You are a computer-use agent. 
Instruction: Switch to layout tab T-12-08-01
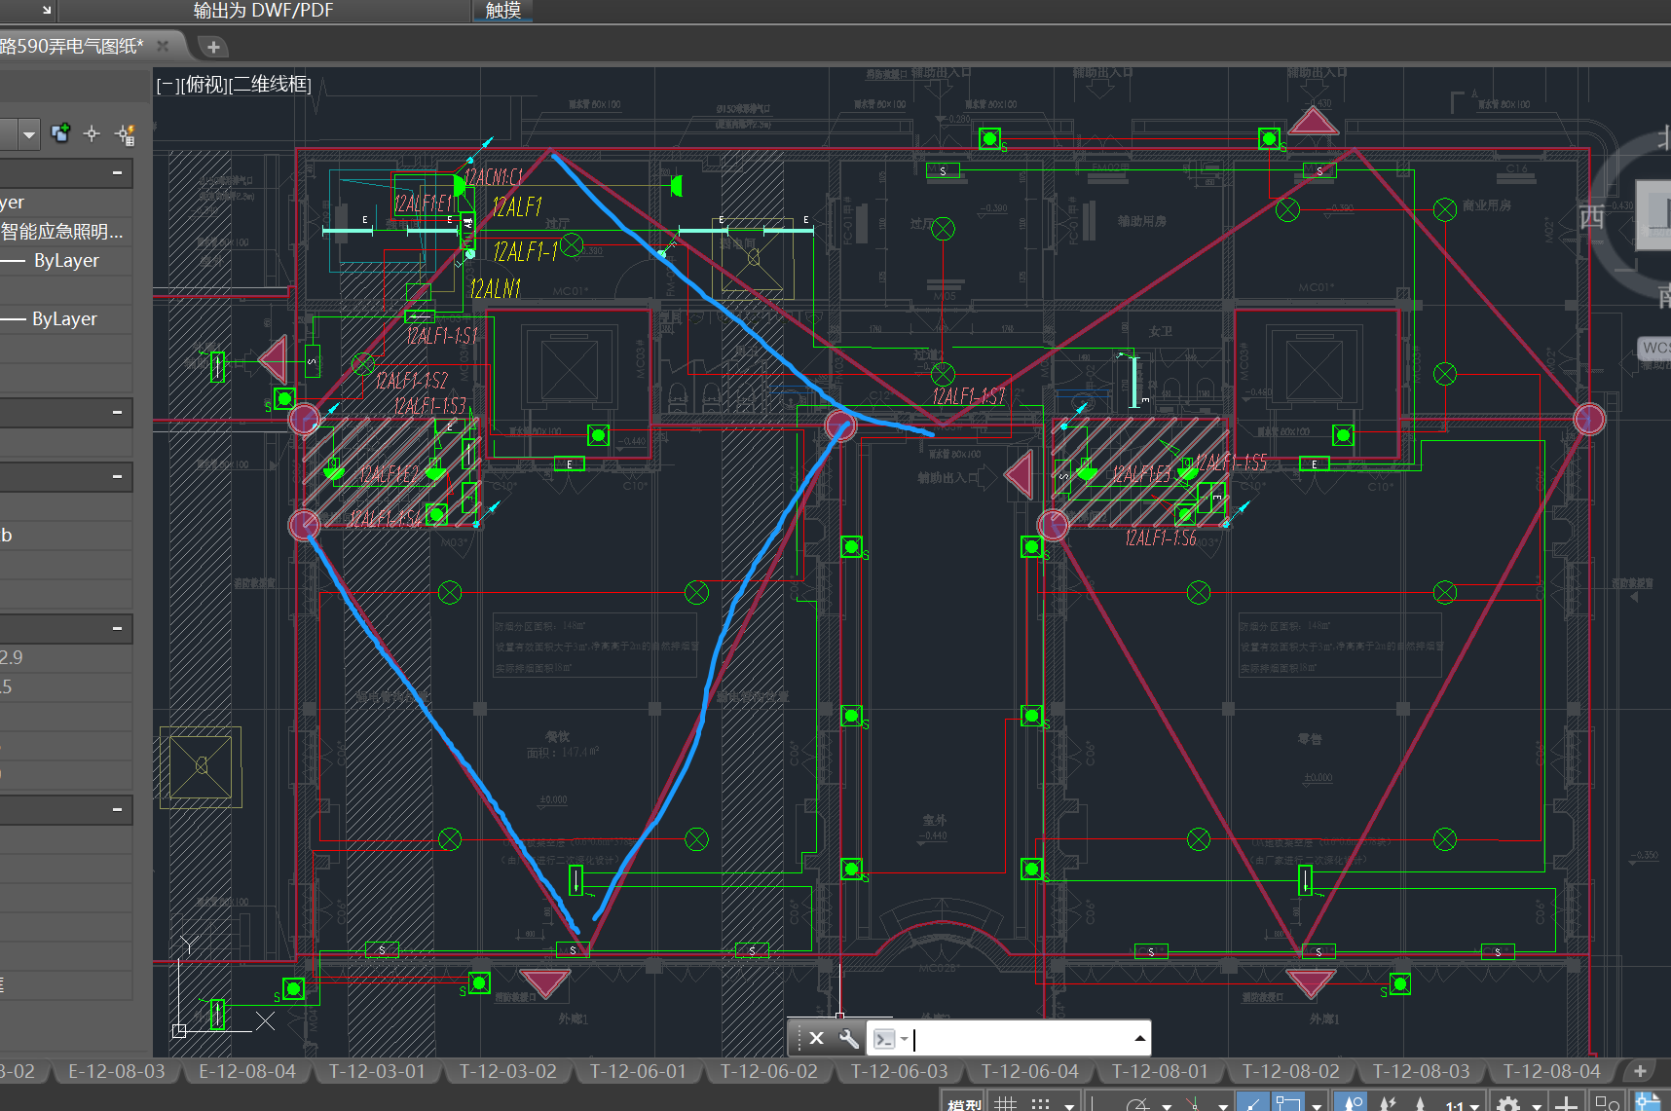pos(1161,1071)
